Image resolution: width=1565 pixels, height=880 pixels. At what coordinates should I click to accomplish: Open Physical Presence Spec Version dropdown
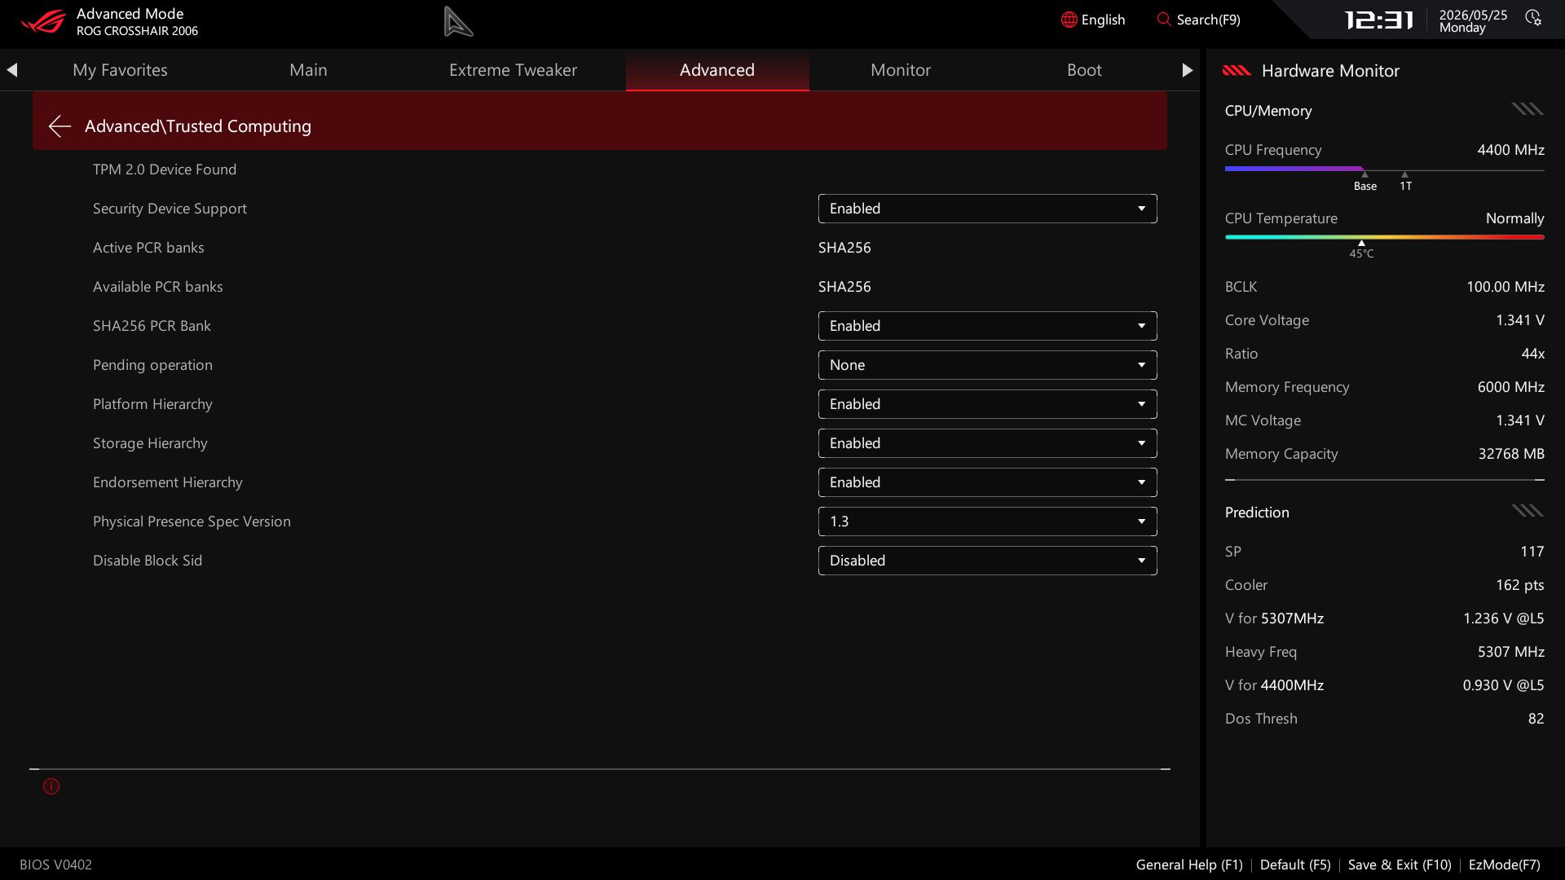click(x=987, y=521)
